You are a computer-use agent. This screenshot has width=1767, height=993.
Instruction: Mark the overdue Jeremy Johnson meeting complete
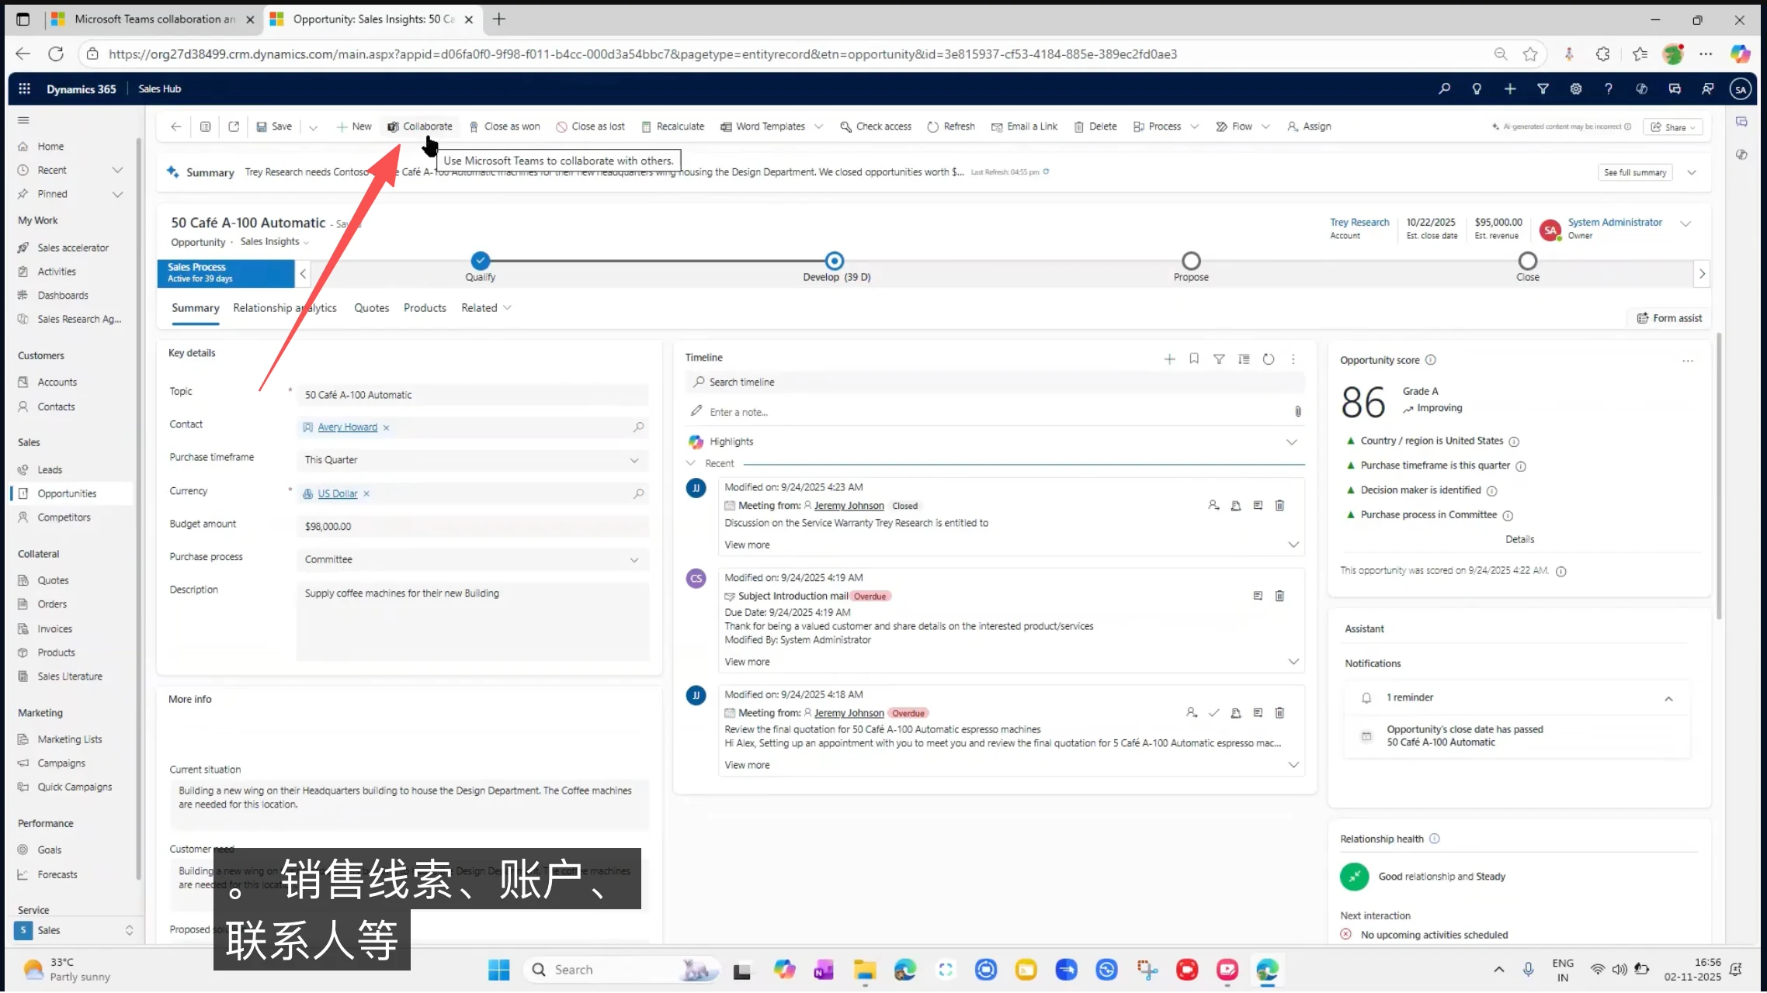pyautogui.click(x=1214, y=712)
